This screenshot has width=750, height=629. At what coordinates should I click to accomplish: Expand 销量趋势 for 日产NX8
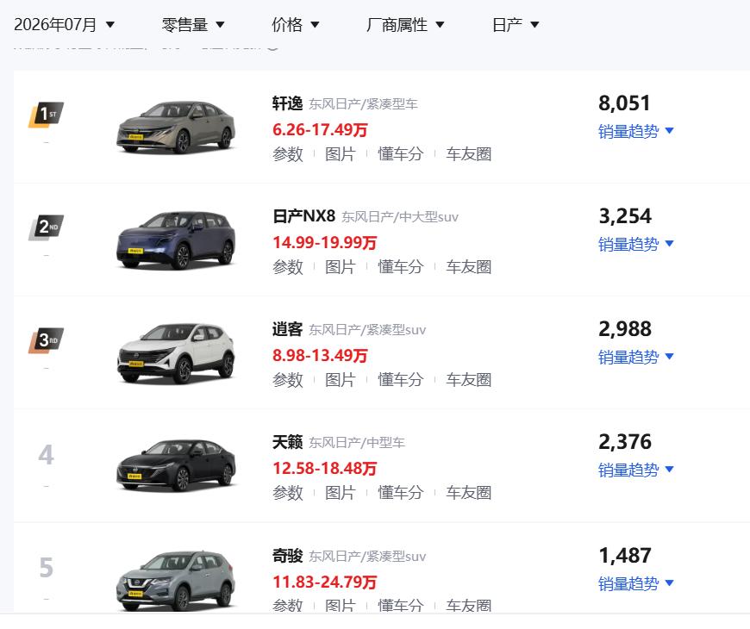click(x=635, y=244)
